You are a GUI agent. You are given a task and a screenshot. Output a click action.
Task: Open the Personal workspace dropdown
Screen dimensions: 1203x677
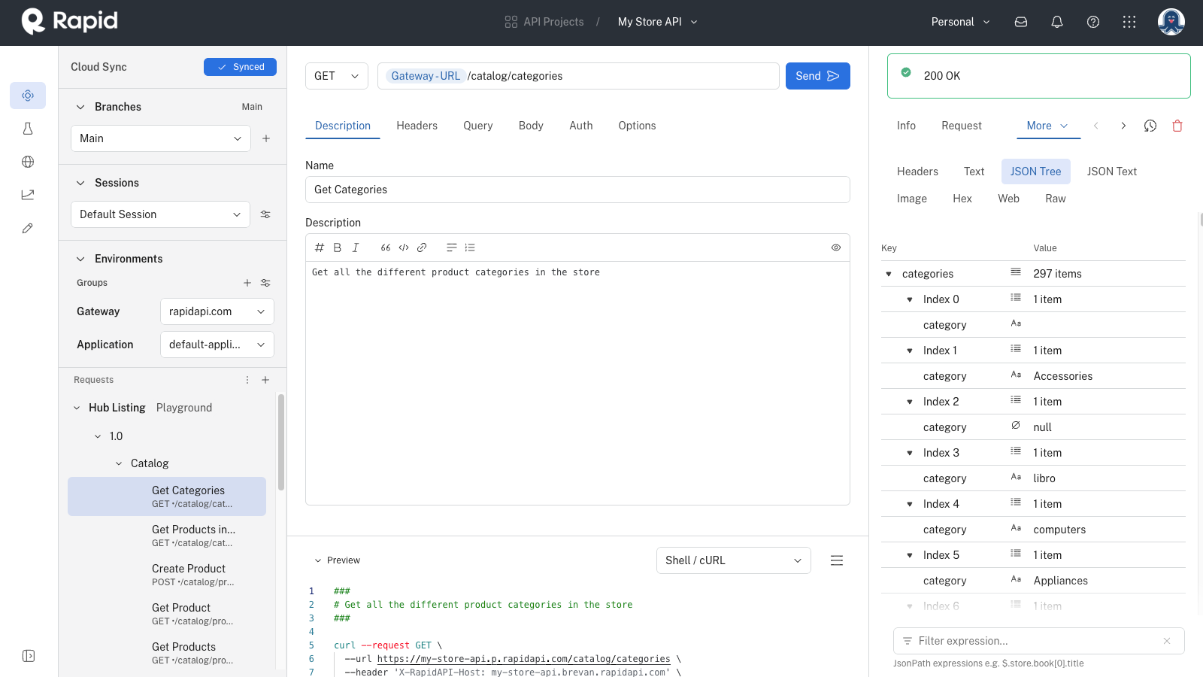point(961,22)
